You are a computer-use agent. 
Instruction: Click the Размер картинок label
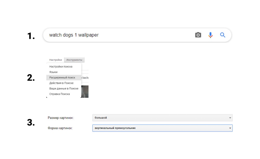pos(61,118)
